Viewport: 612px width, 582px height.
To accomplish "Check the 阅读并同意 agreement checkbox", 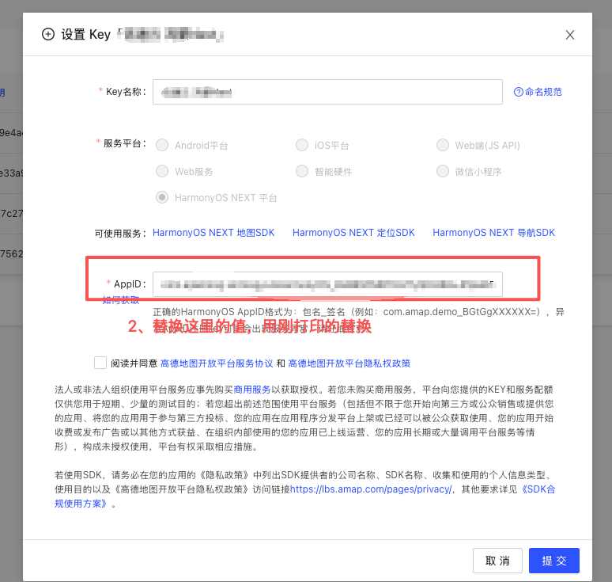I will [x=100, y=363].
